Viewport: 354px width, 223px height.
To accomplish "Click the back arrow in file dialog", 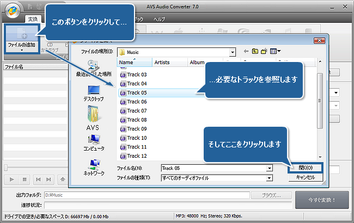I will pyautogui.click(x=246, y=52).
